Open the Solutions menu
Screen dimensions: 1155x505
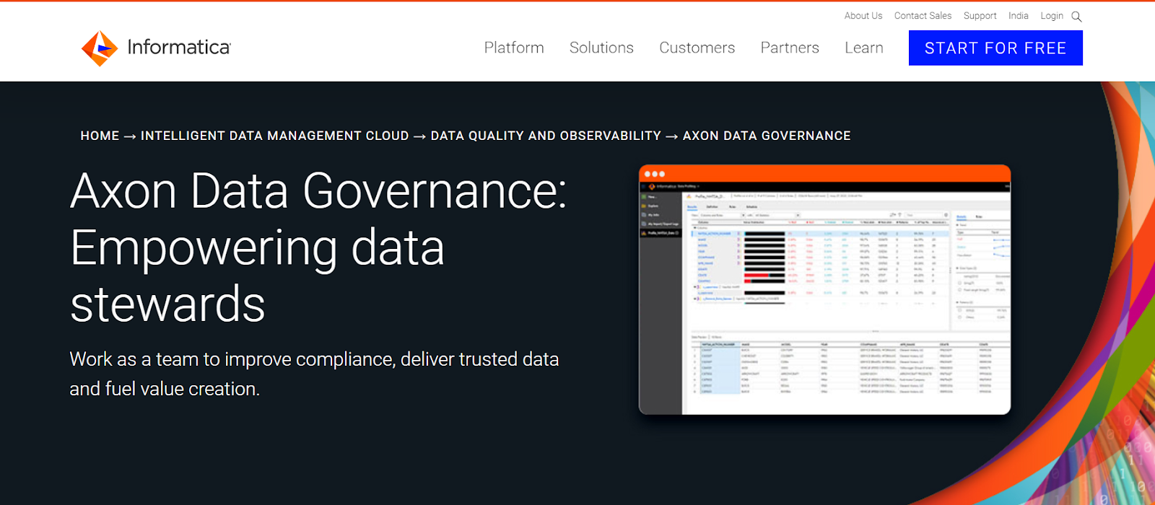[601, 48]
